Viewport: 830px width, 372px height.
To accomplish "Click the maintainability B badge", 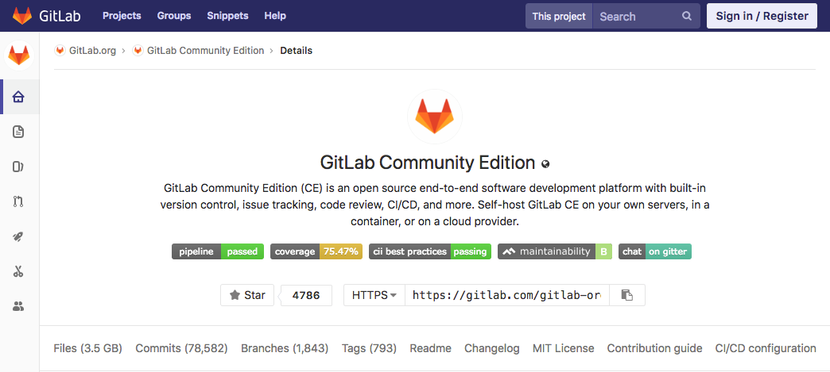I will (555, 251).
